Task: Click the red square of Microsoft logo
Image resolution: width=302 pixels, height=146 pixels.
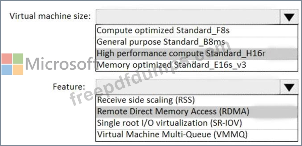Action: pos(7,59)
